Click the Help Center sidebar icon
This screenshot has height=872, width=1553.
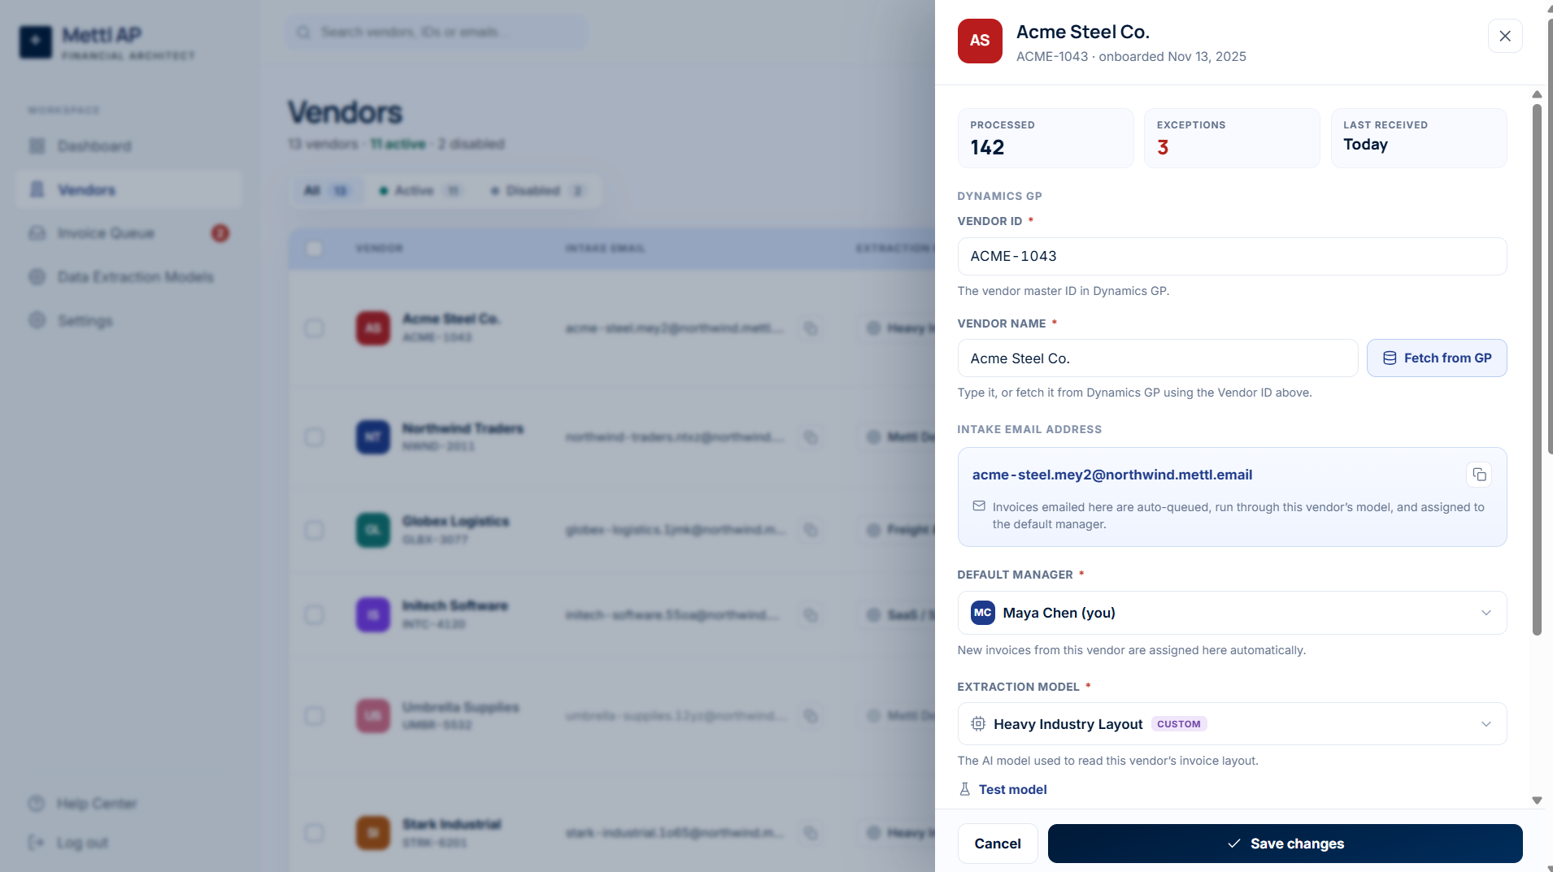(36, 804)
